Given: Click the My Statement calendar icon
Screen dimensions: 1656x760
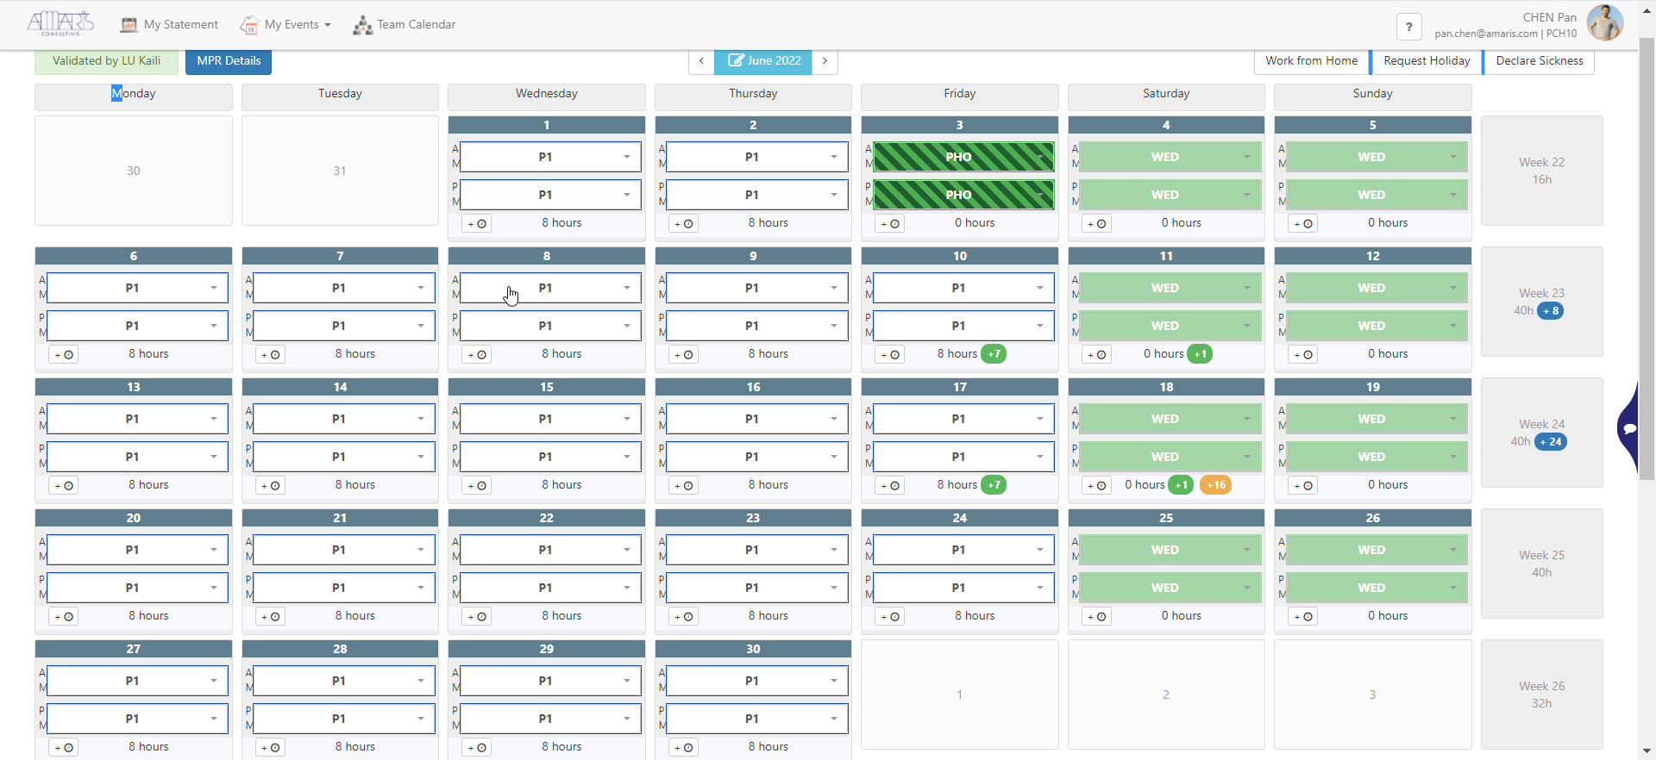Looking at the screenshot, I should pyautogui.click(x=129, y=25).
